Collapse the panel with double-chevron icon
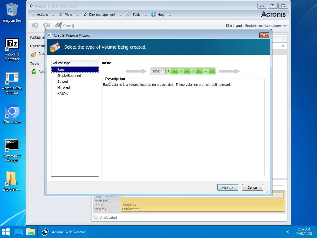The image size is (317, 238). (x=283, y=46)
